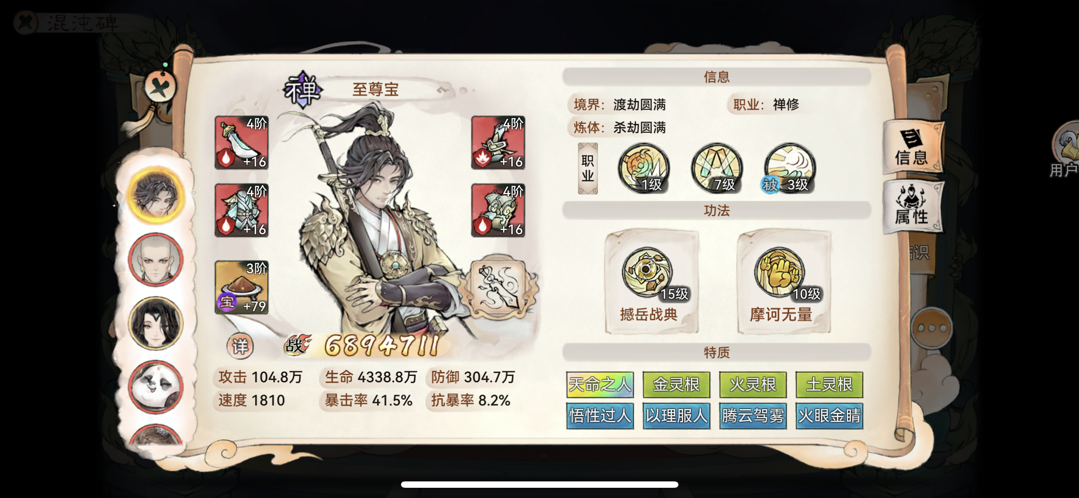Open the 4阶 armor equipment slot

[x=242, y=210]
